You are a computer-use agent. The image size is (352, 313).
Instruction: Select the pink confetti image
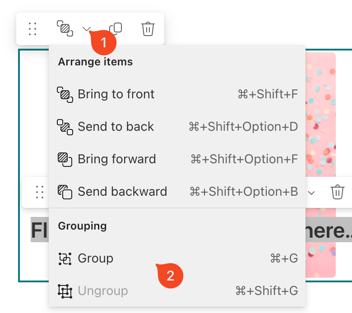[x=320, y=113]
